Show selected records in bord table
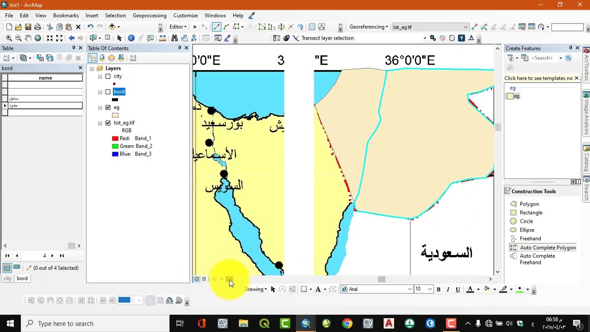The image size is (590, 332). (17, 268)
